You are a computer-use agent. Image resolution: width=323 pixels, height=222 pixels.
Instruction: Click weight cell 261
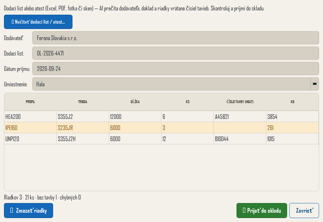[x=292, y=127]
